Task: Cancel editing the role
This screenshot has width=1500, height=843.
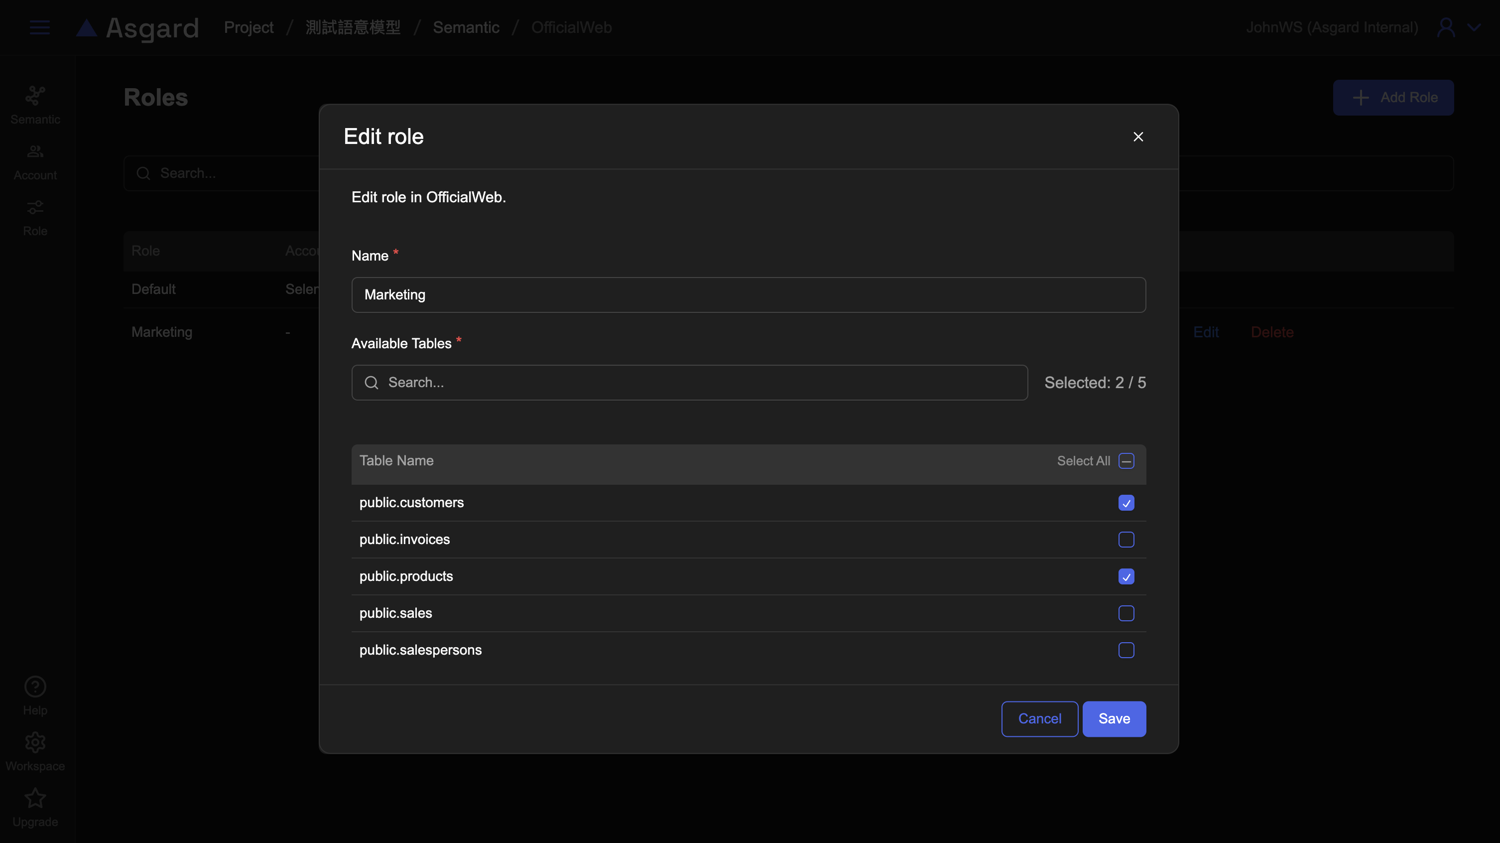Action: coord(1039,719)
